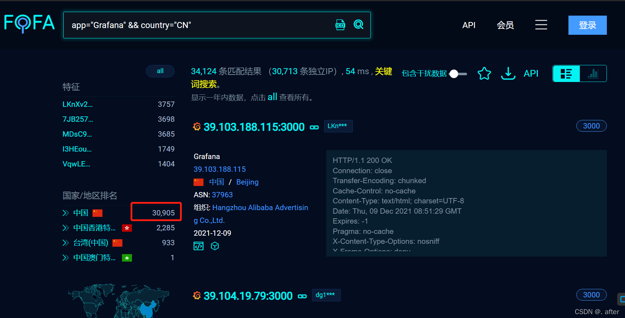
Task: Open the product cube icon
Action: coord(215,246)
